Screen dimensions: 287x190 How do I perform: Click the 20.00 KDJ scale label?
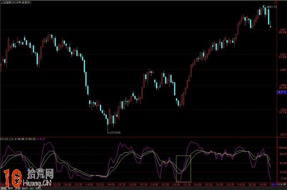(283, 172)
